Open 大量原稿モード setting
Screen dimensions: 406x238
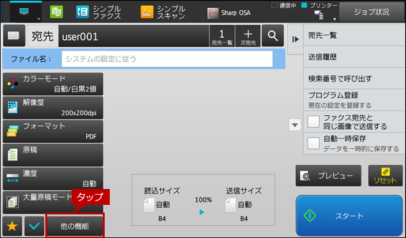[53, 202]
